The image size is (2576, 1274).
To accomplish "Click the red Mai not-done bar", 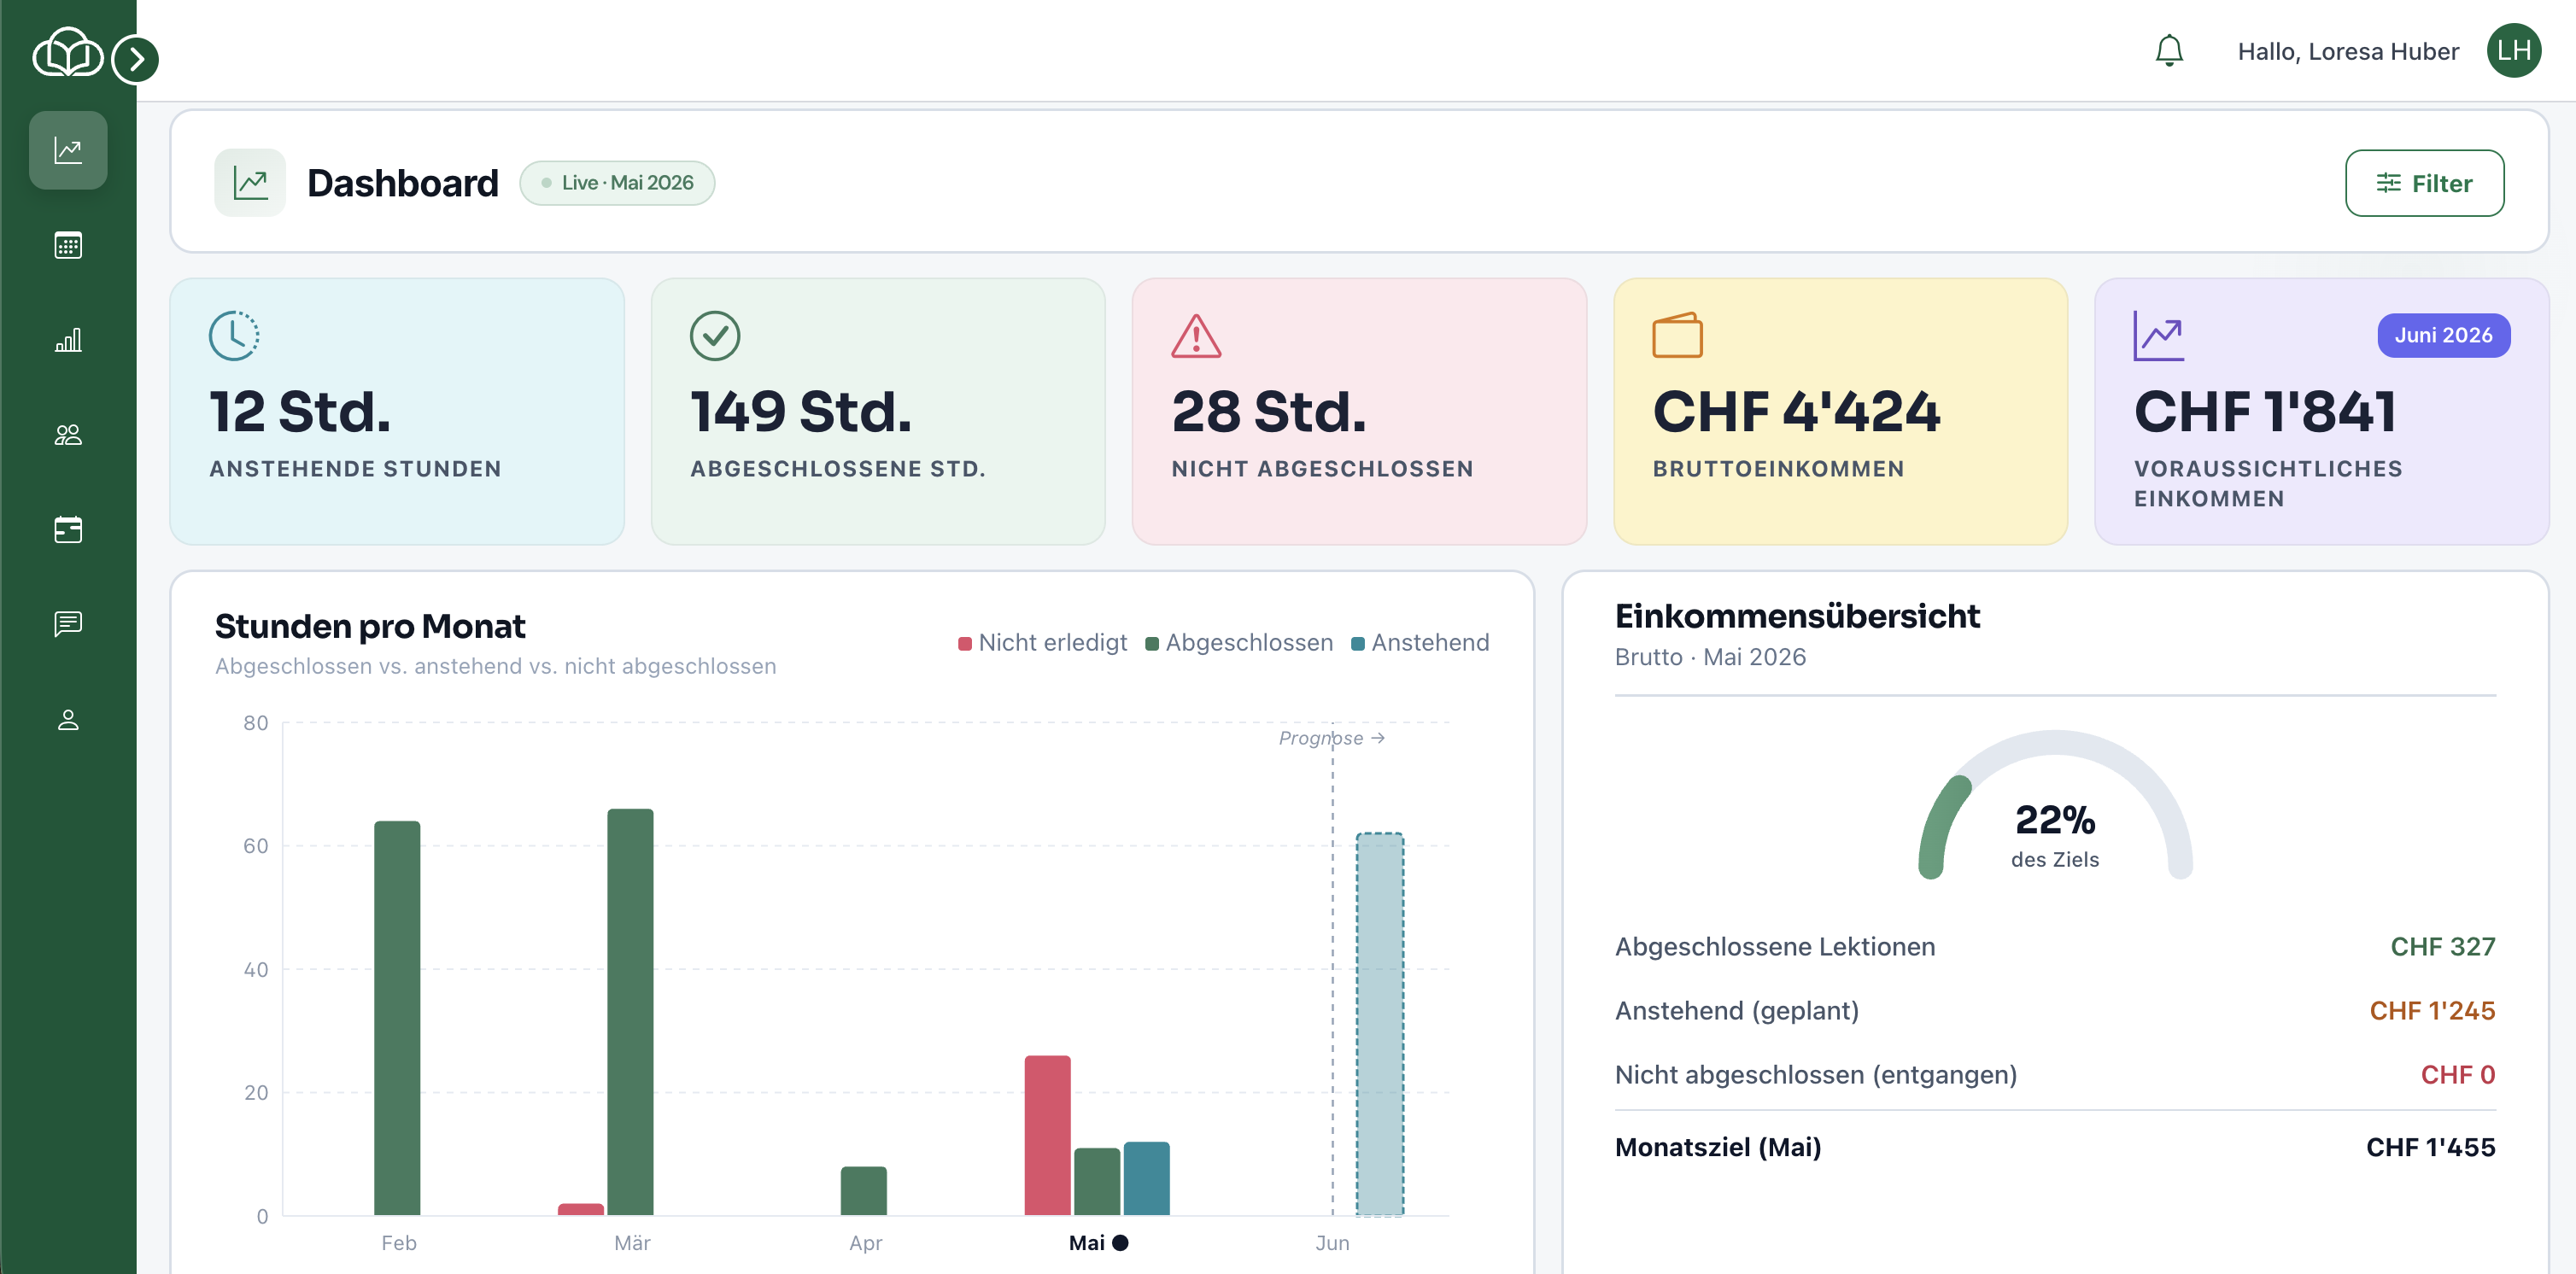I will pyautogui.click(x=1047, y=1135).
